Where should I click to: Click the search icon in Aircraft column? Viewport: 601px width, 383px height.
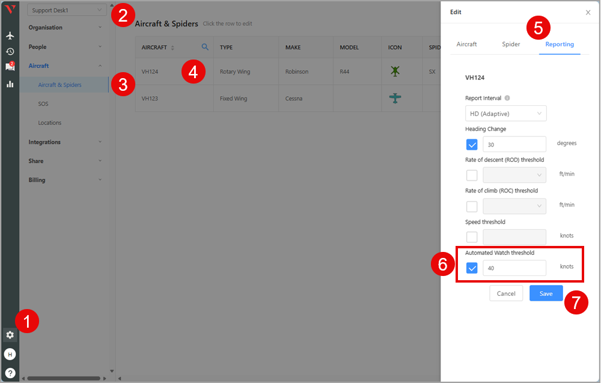tap(205, 47)
